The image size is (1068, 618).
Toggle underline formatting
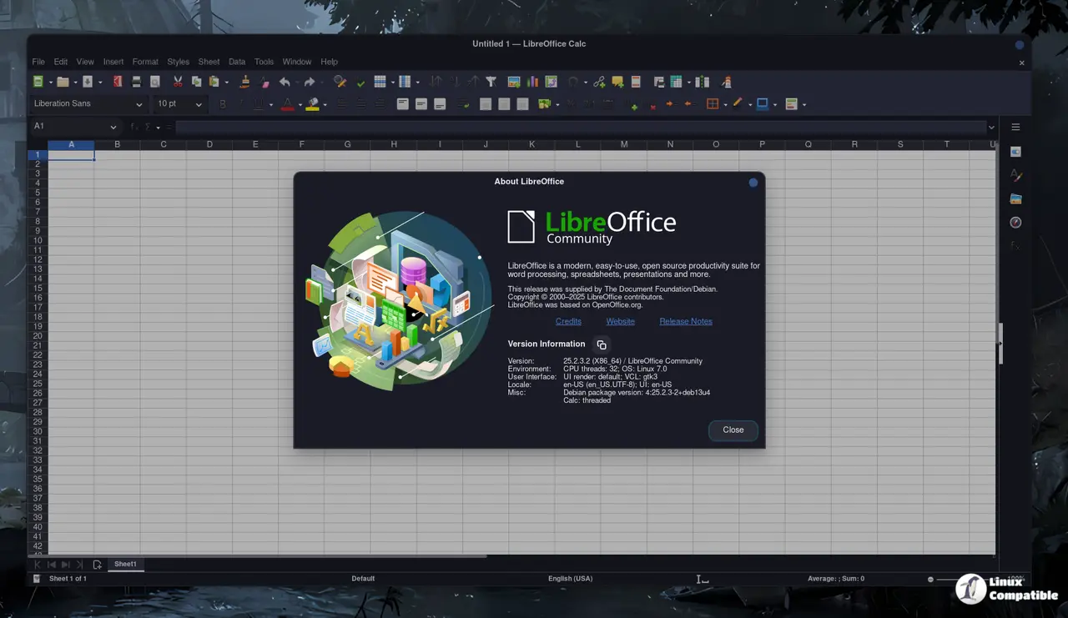tap(259, 104)
